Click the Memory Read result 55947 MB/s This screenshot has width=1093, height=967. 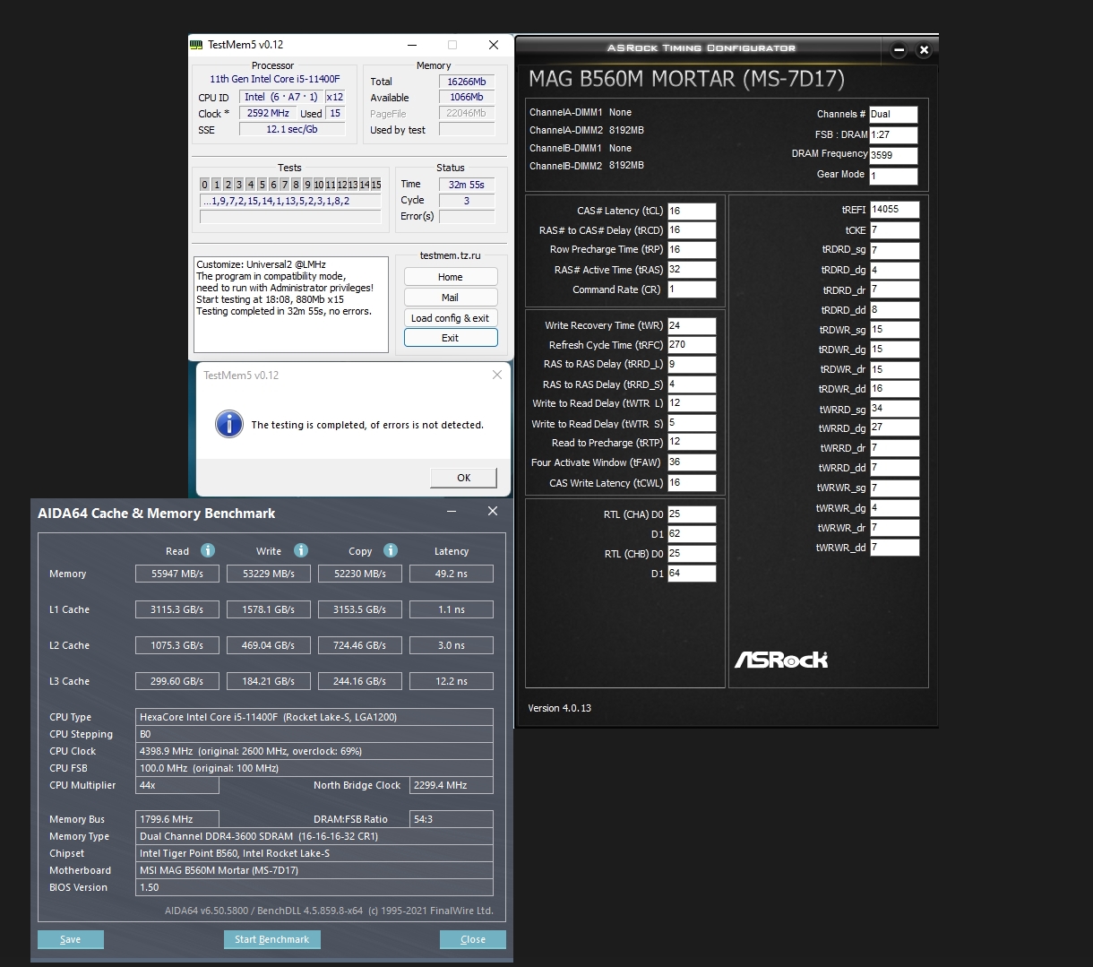click(177, 574)
